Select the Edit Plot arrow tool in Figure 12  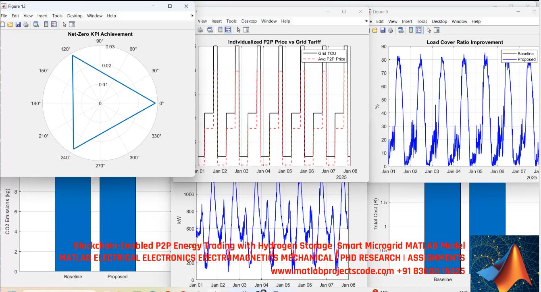point(65,24)
